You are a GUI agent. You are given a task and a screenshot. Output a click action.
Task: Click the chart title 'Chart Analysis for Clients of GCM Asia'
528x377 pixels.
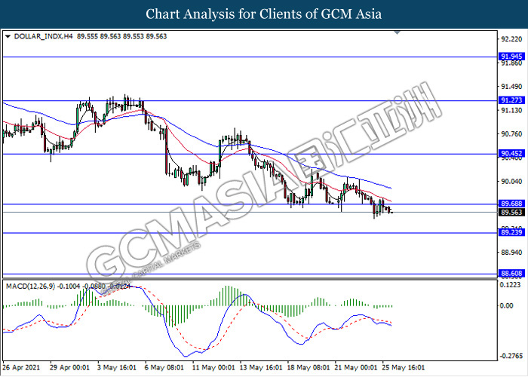point(263,14)
